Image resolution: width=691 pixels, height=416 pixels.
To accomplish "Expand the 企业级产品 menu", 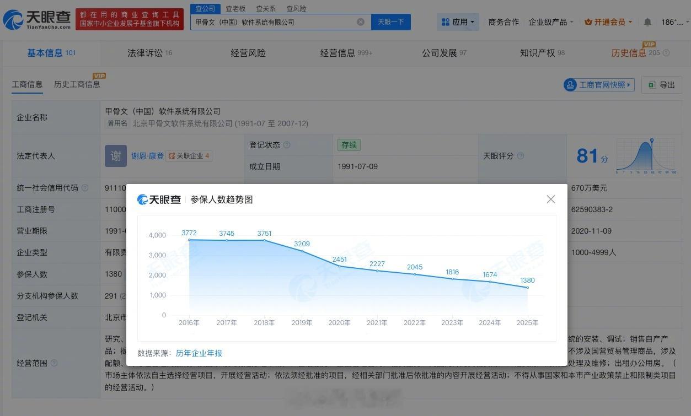I will (x=551, y=22).
